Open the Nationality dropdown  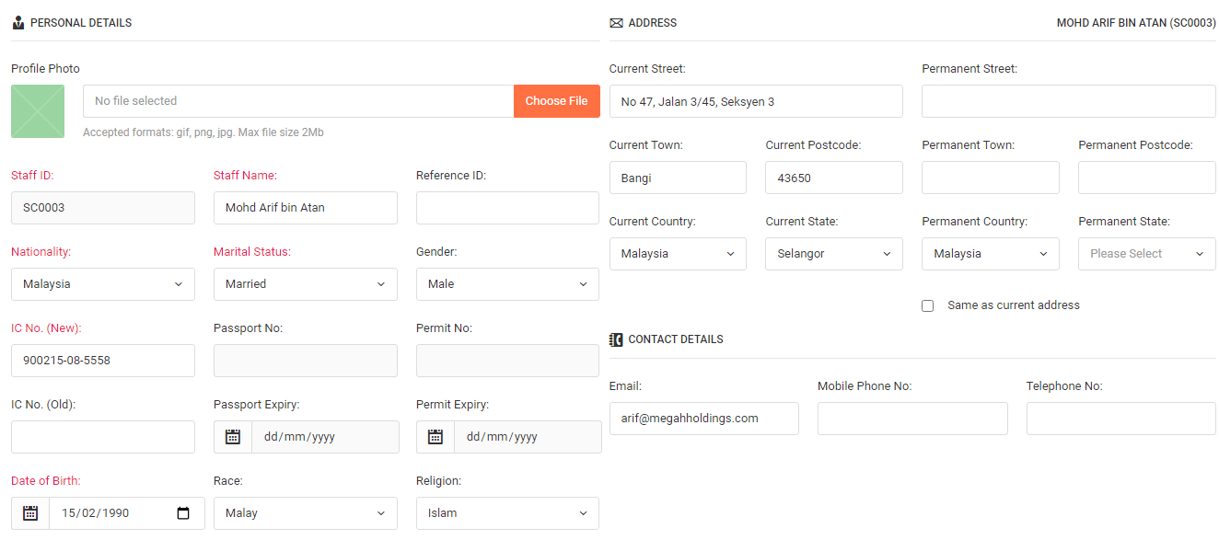(102, 283)
